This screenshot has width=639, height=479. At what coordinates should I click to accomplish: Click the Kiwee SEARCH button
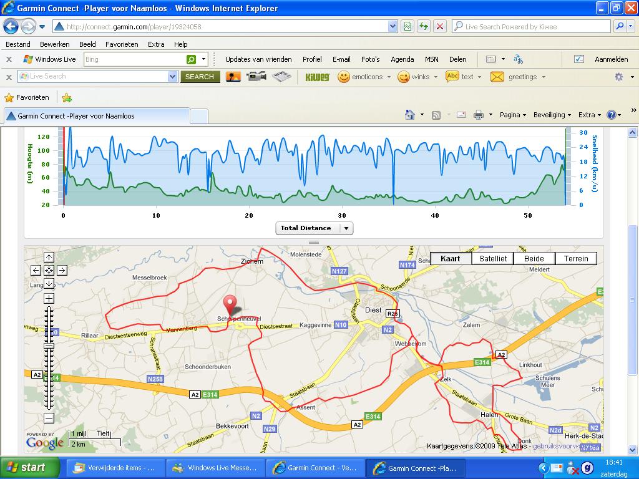click(x=200, y=77)
